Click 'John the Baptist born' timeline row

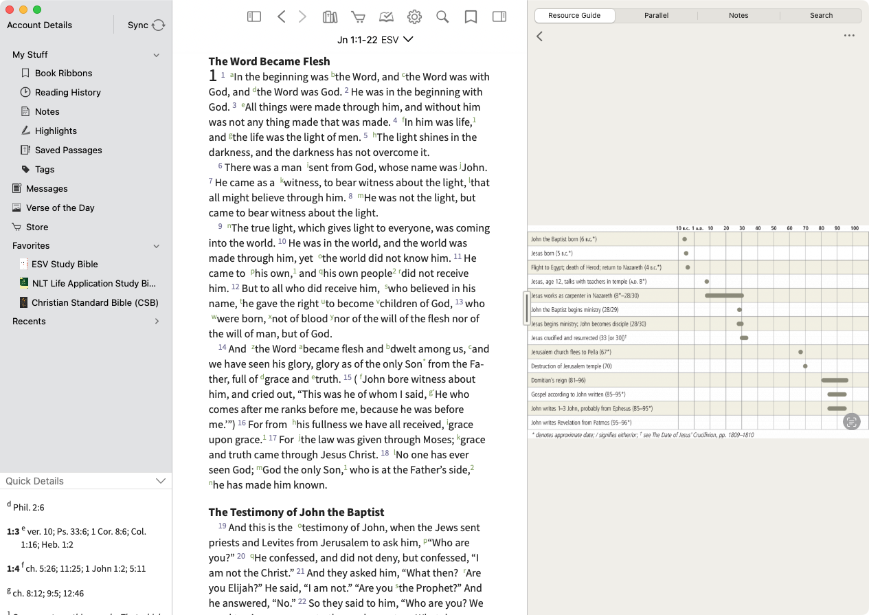pos(698,239)
